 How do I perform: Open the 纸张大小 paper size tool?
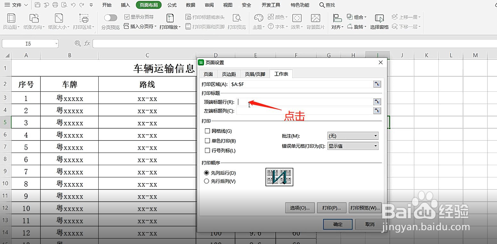(x=59, y=21)
